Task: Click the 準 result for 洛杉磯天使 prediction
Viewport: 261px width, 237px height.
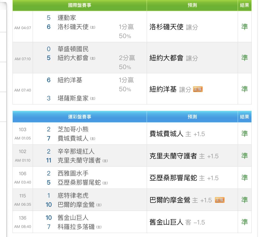Action: 245,27
